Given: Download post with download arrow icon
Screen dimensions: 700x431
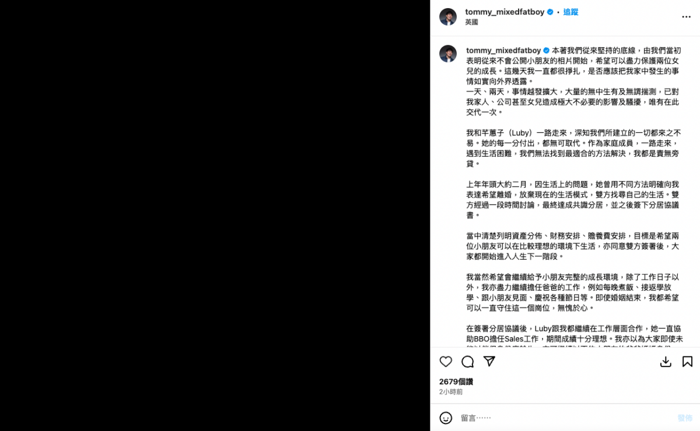Looking at the screenshot, I should [666, 362].
